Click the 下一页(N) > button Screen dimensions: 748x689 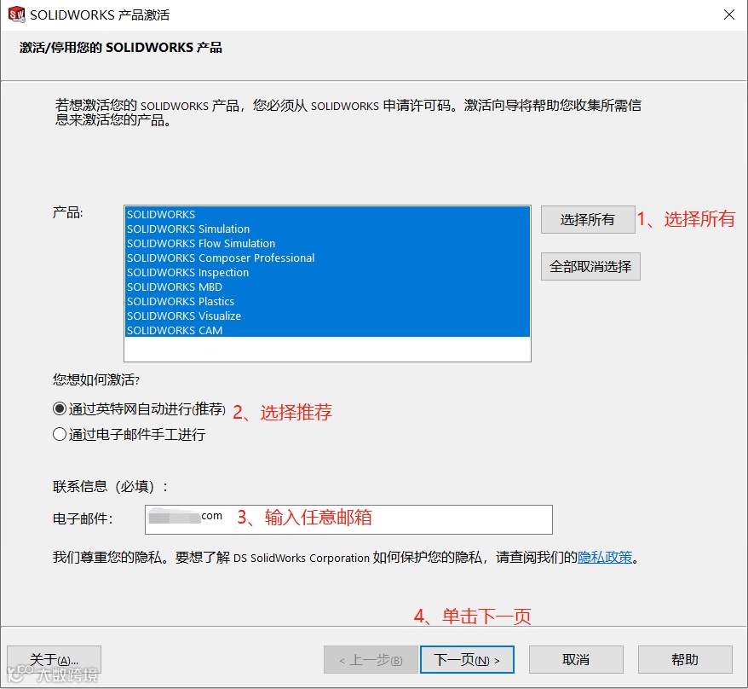(x=467, y=660)
